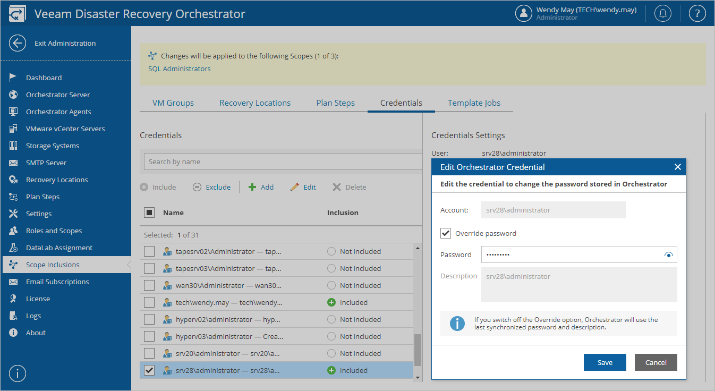Uncheck the Override password checkbox
Image resolution: width=715 pixels, height=391 pixels.
coord(446,233)
